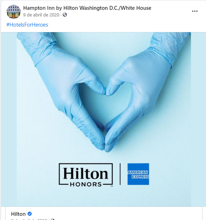
Task: Click the light blue margin beside photo
Action: coord(9,119)
